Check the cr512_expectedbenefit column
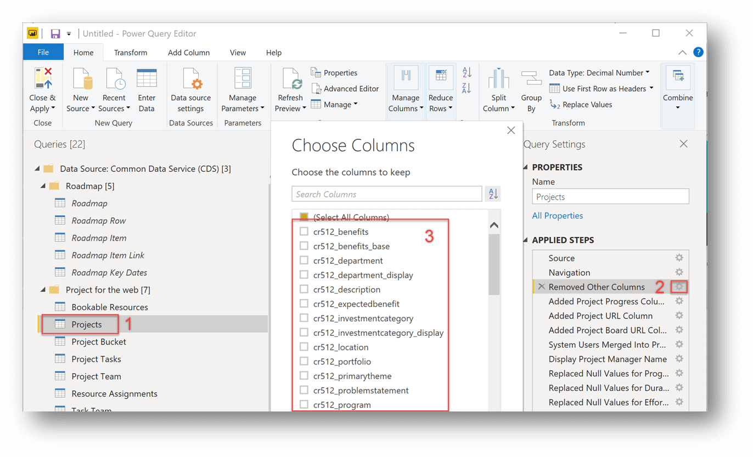The height and width of the screenshot is (457, 753). click(x=304, y=303)
